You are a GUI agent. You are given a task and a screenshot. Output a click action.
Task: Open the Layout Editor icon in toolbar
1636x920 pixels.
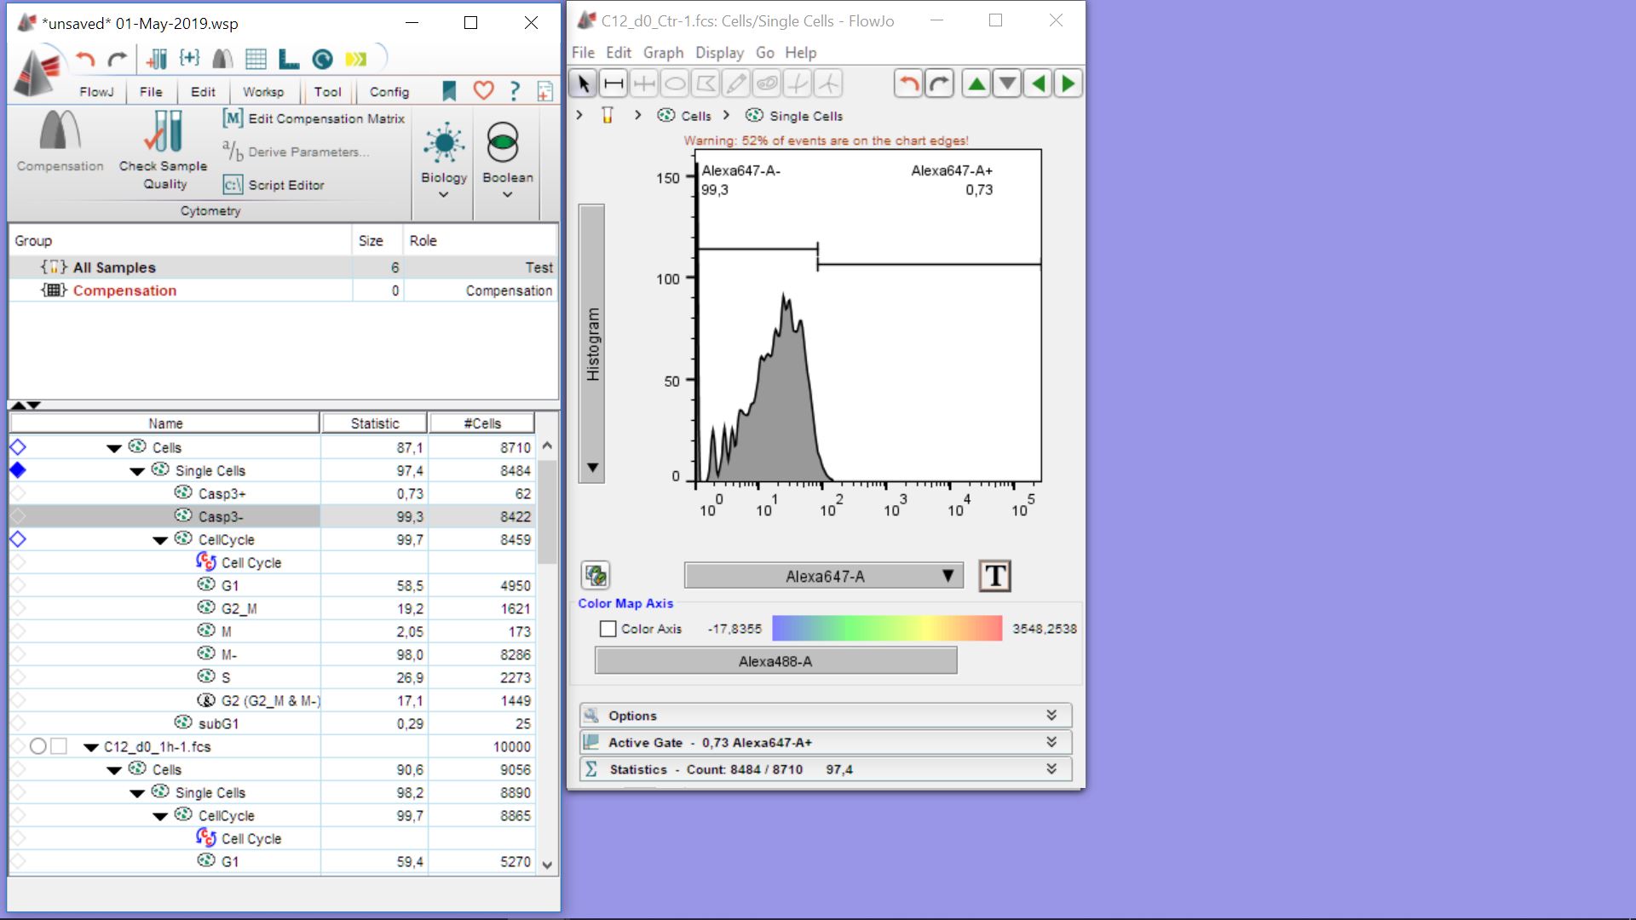pos(289,59)
